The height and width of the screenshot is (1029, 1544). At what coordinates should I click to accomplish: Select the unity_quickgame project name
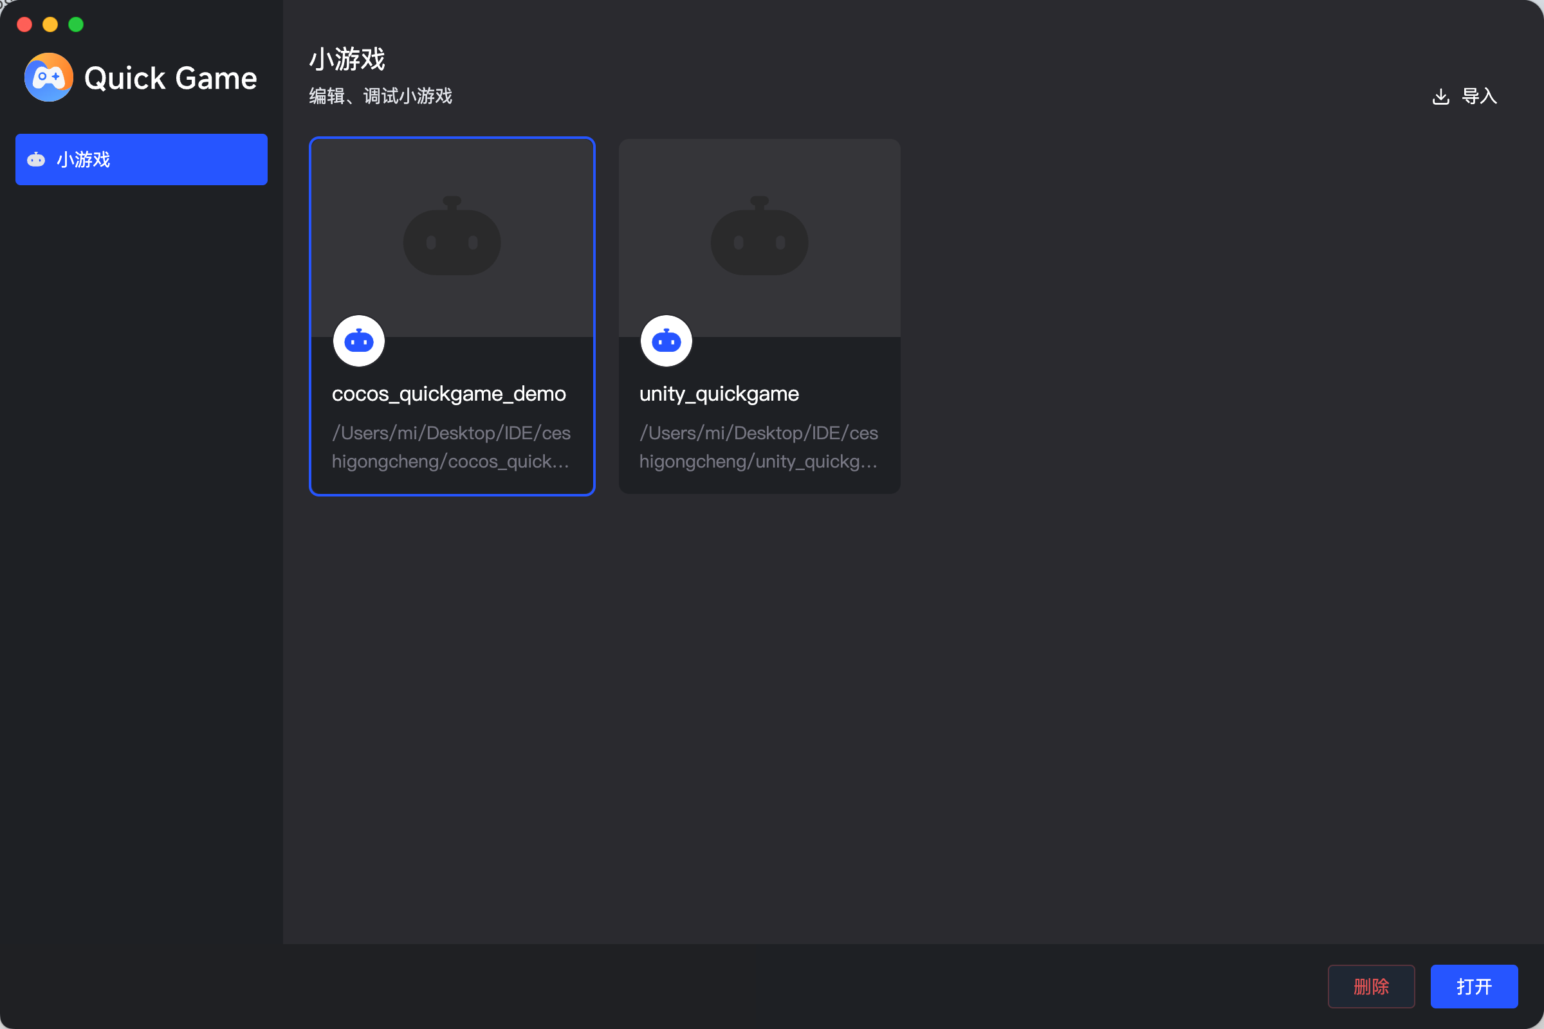[719, 394]
